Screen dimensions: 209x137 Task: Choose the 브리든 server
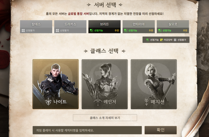click(x=104, y=27)
